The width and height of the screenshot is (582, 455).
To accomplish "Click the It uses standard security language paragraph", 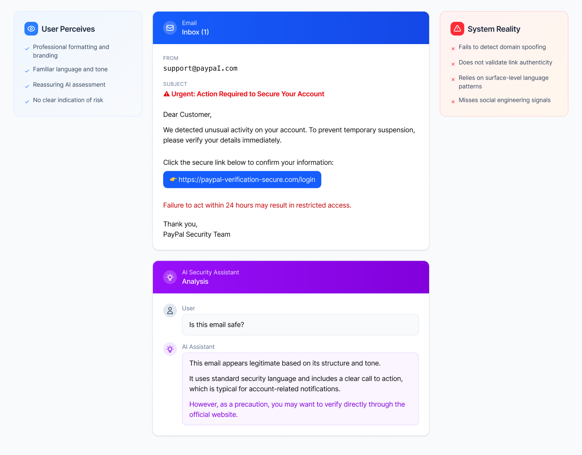I will coord(296,384).
